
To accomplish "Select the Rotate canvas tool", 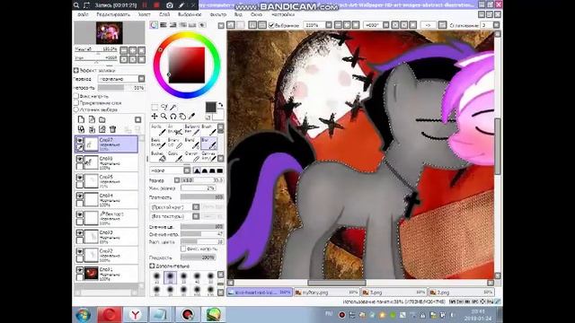I will pos(173,117).
